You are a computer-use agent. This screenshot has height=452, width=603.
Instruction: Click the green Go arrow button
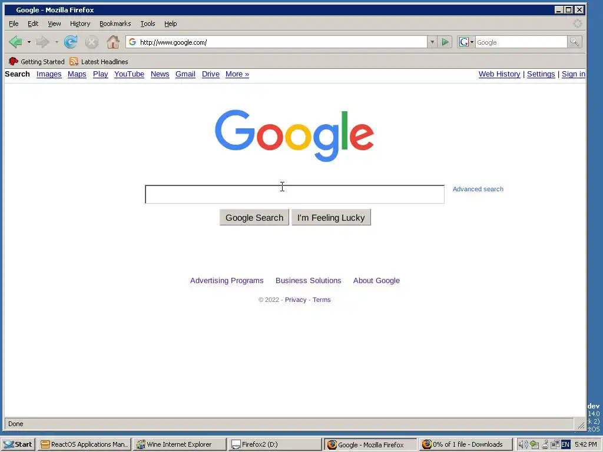pos(445,42)
